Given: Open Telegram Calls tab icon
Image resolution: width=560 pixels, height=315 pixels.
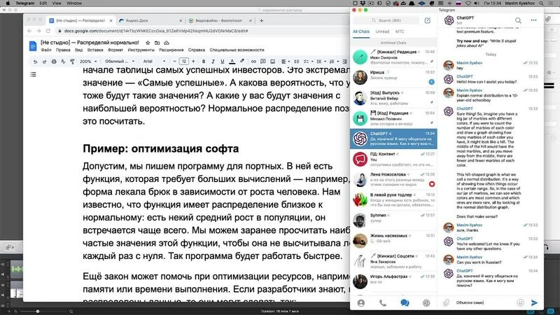Looking at the screenshot, I should point(382,303).
